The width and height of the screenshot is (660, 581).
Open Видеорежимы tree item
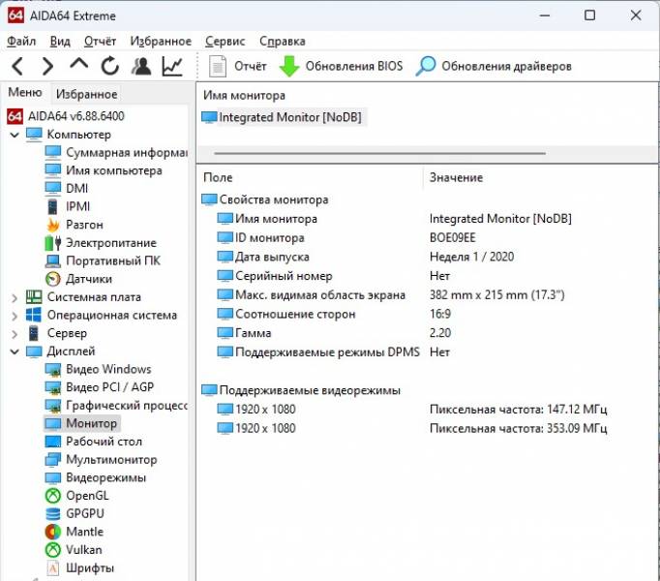tap(96, 477)
